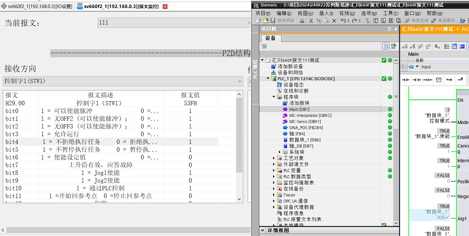Insert an empty box instruction
The height and width of the screenshot is (236, 469).
(x=438, y=80)
